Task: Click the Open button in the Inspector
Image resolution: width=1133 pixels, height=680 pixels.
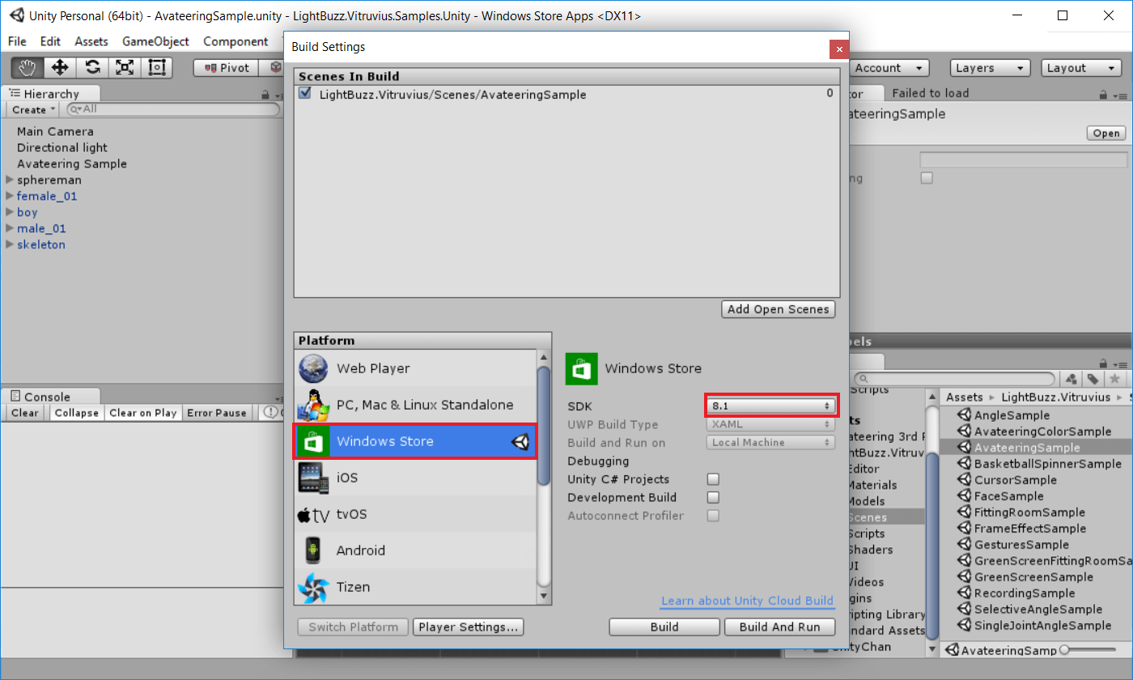Action: 1106,134
